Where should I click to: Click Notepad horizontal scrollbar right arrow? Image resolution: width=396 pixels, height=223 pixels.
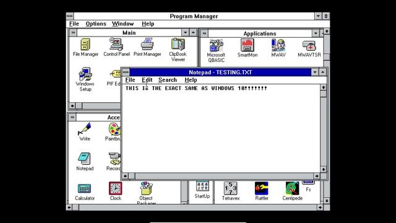click(317, 176)
